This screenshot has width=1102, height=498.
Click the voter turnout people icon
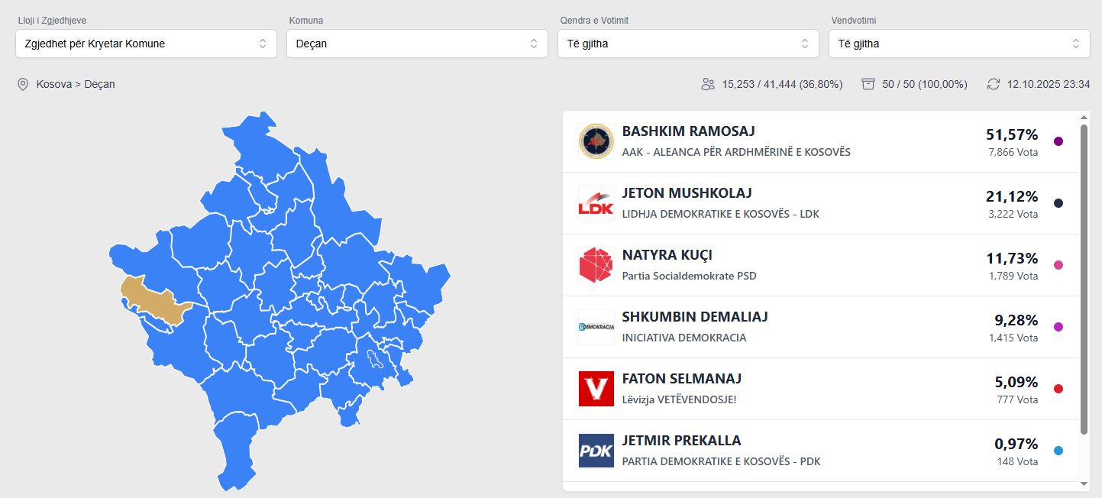click(707, 84)
